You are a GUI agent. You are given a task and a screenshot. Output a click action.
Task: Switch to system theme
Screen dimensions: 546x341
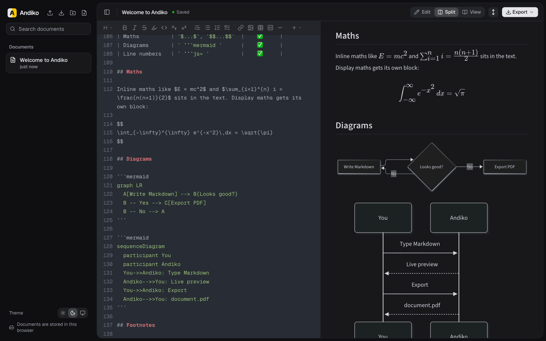click(83, 313)
